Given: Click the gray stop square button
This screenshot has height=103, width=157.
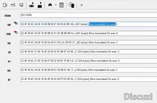Looking at the screenshot, I should point(82,5).
